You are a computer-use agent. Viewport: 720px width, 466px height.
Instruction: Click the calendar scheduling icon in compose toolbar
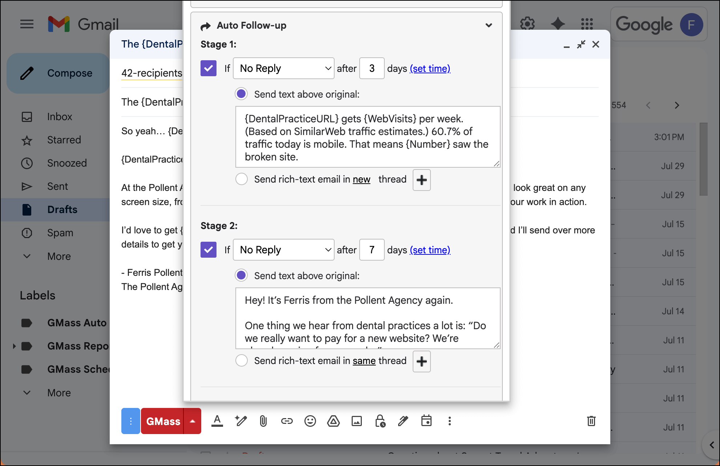tap(426, 421)
